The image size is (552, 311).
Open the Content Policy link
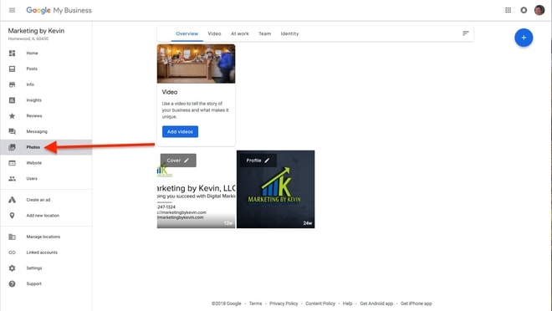coord(320,303)
